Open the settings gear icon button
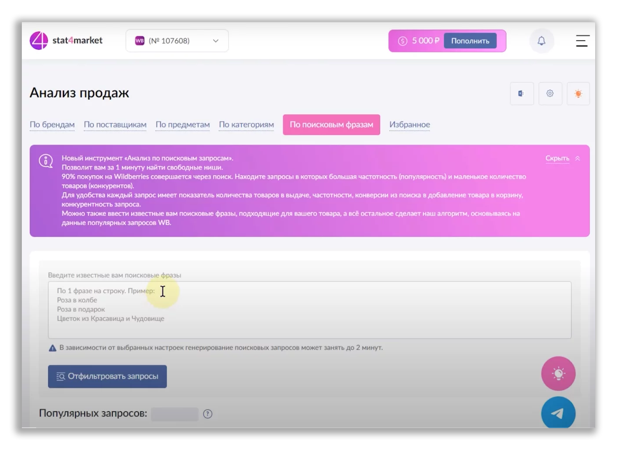The image size is (617, 450). coord(550,93)
